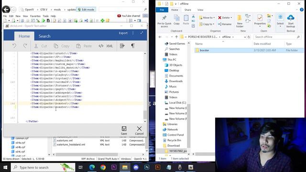Image resolution: width=306 pixels, height=172 pixels.
Task: Click Explorer up directory arrow
Action: (x=176, y=37)
